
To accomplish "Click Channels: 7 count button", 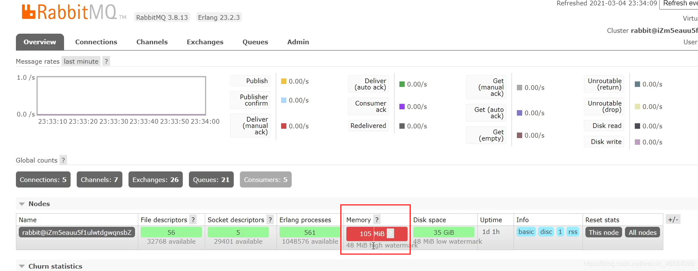I will click(x=100, y=179).
